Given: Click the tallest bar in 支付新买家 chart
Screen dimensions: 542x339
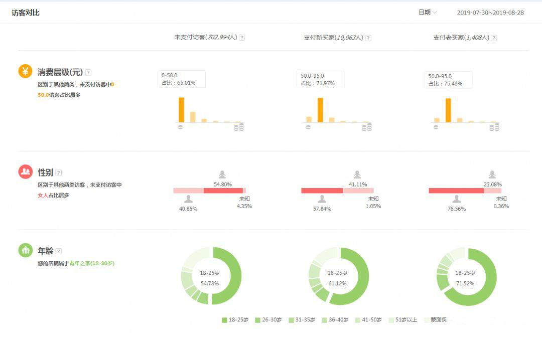Looking at the screenshot, I should 320,110.
